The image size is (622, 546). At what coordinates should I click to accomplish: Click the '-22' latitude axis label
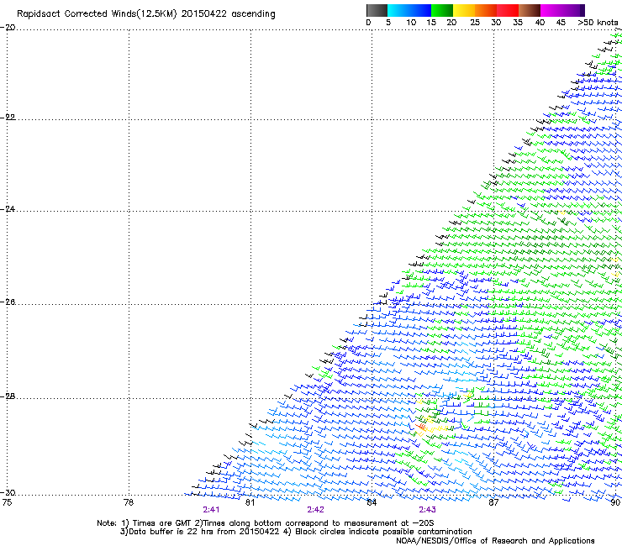click(8, 117)
